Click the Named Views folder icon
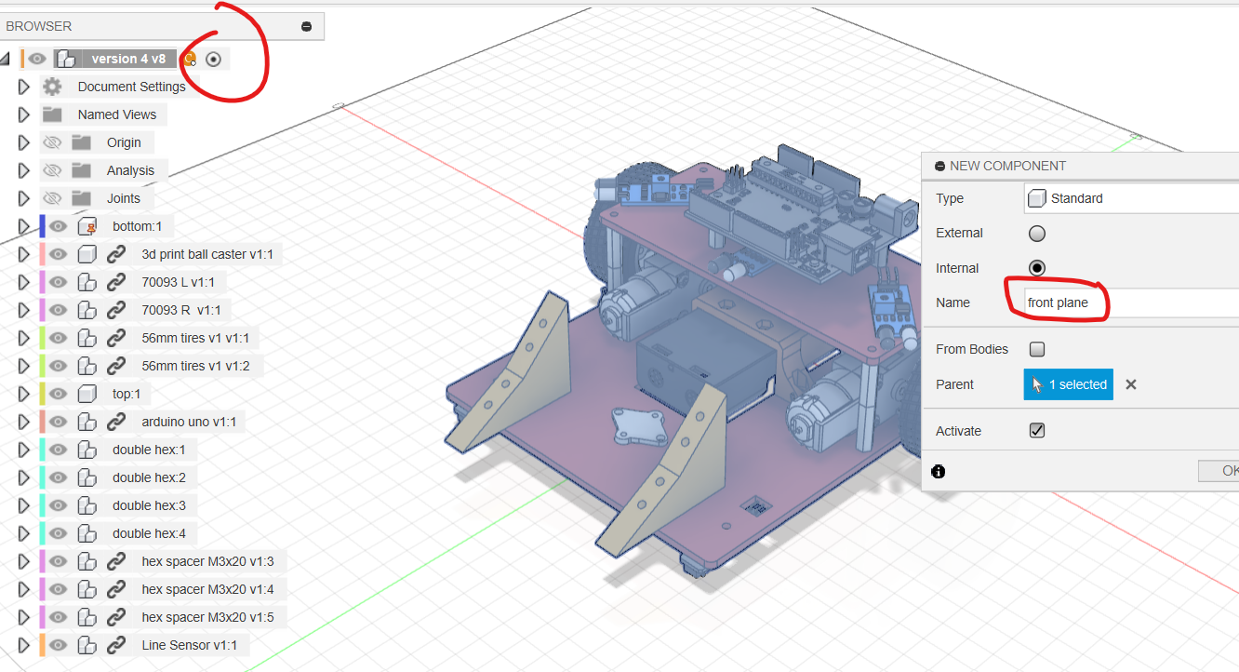This screenshot has width=1239, height=672. click(52, 114)
